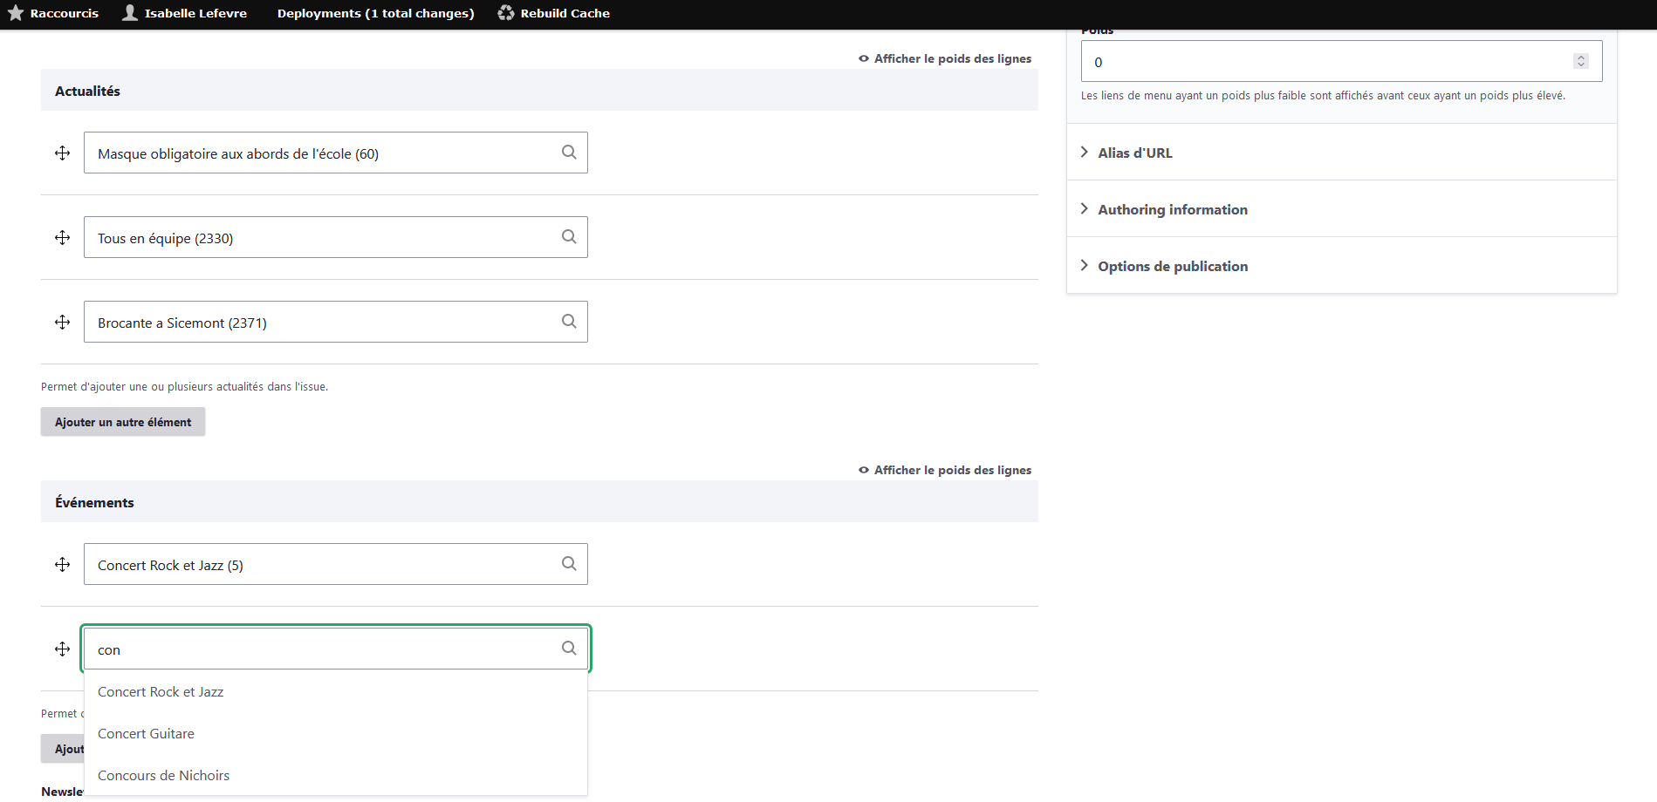Adjust the Poids number spinner arrows
Image resolution: width=1657 pixels, height=802 pixels.
click(x=1580, y=61)
